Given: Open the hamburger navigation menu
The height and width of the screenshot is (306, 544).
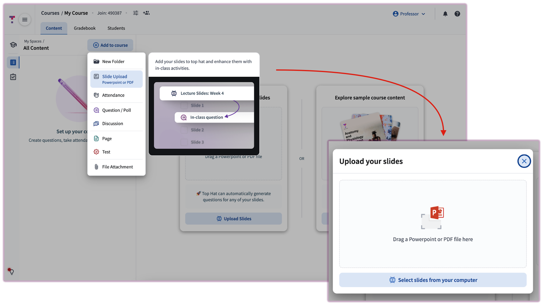Looking at the screenshot, I should point(25,20).
